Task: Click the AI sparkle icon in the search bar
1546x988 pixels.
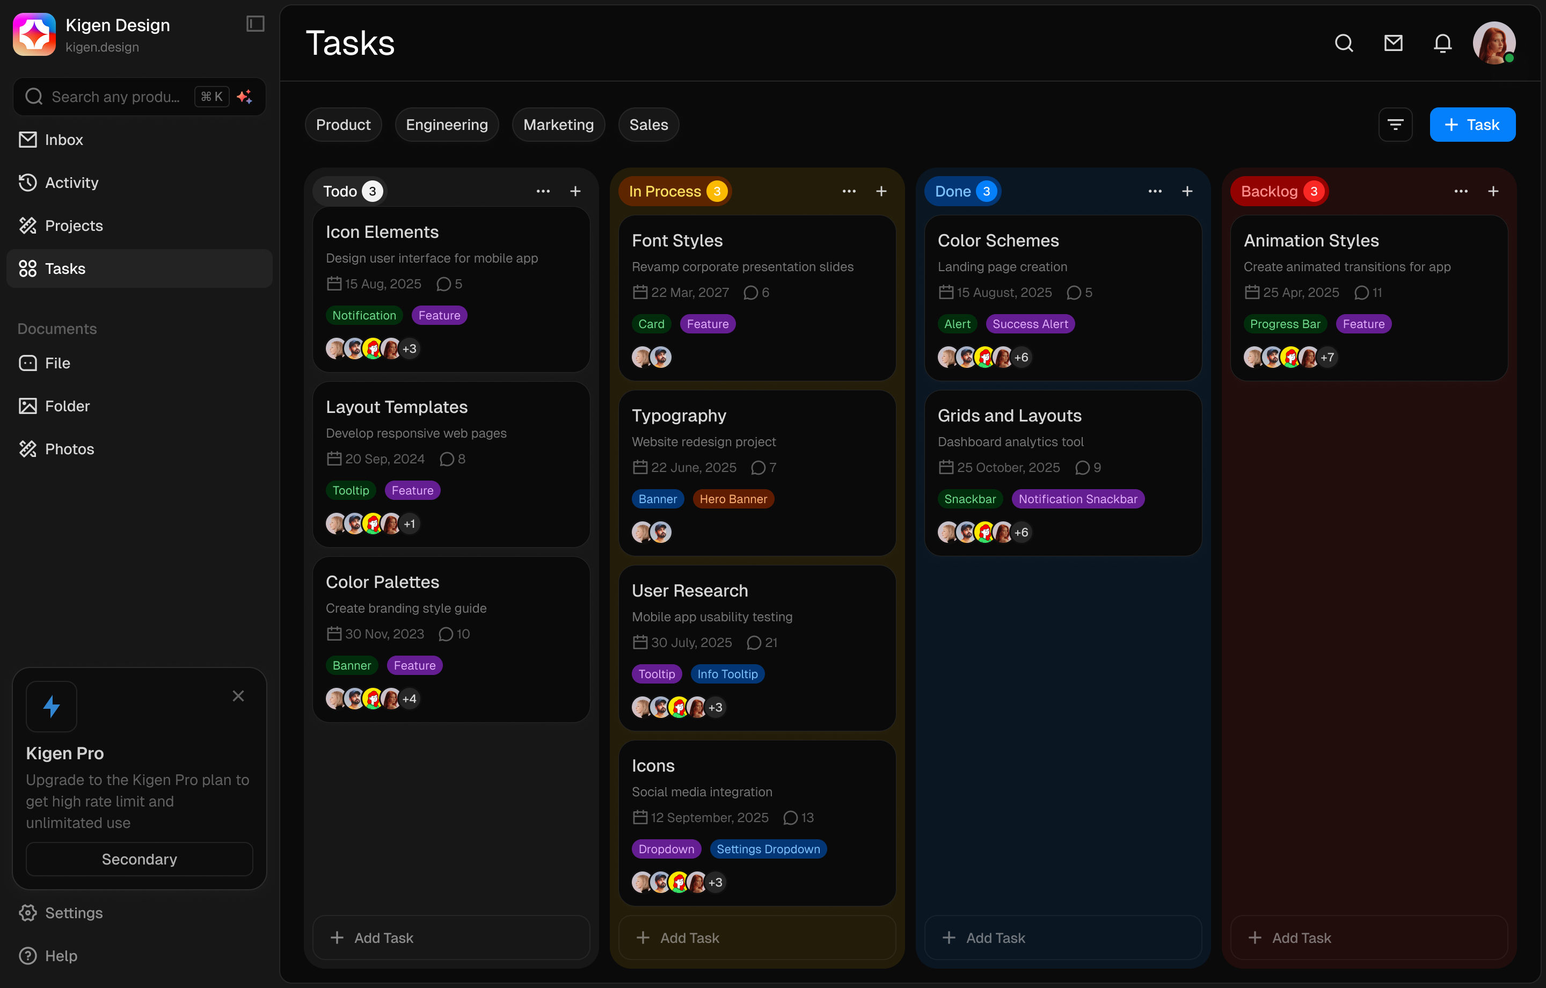Action: (x=245, y=96)
